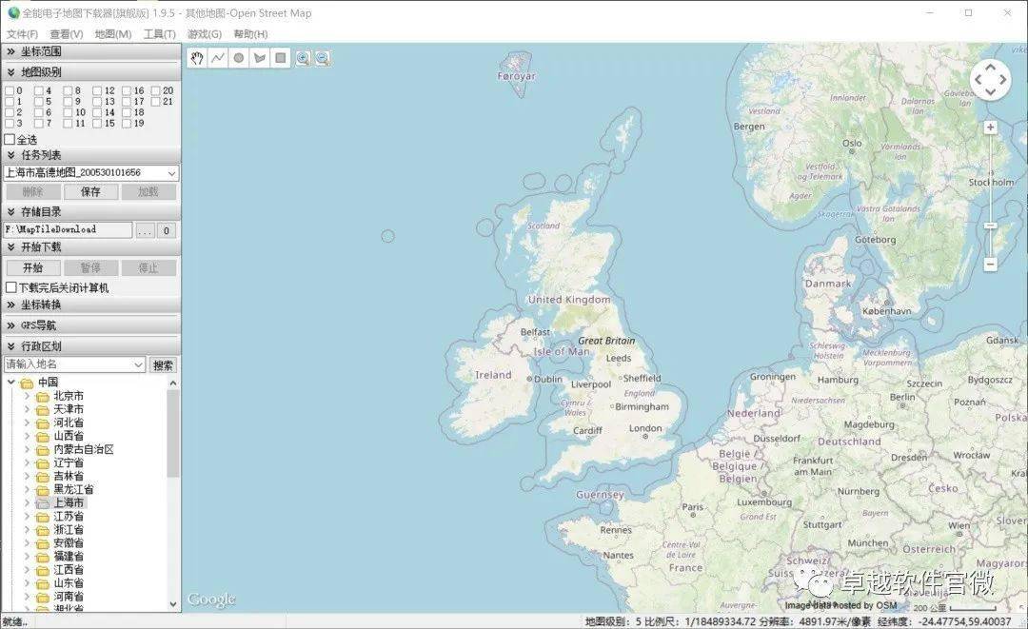Select the circle selection tool
The image size is (1028, 629).
[x=239, y=58]
